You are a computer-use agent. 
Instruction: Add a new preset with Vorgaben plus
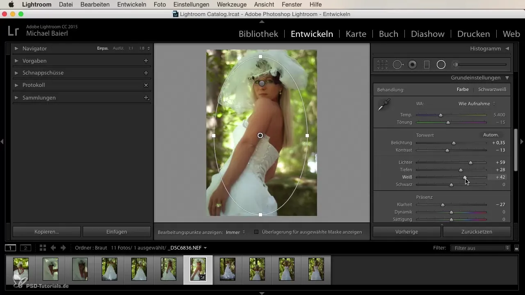[x=146, y=61]
